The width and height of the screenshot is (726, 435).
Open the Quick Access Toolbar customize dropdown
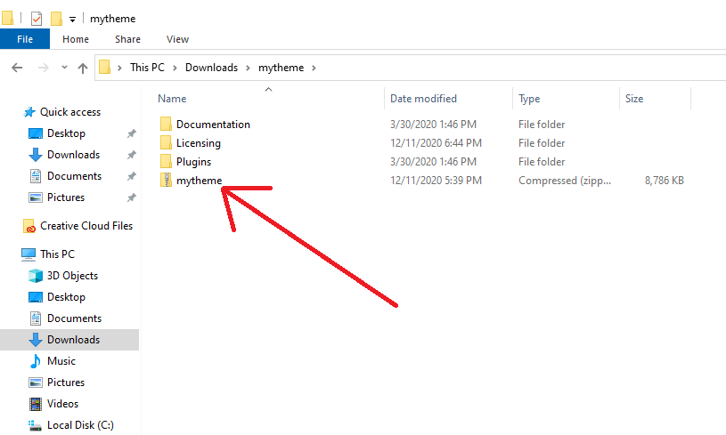(x=73, y=19)
